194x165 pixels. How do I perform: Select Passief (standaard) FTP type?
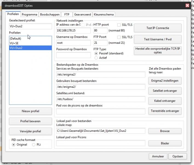96,53
